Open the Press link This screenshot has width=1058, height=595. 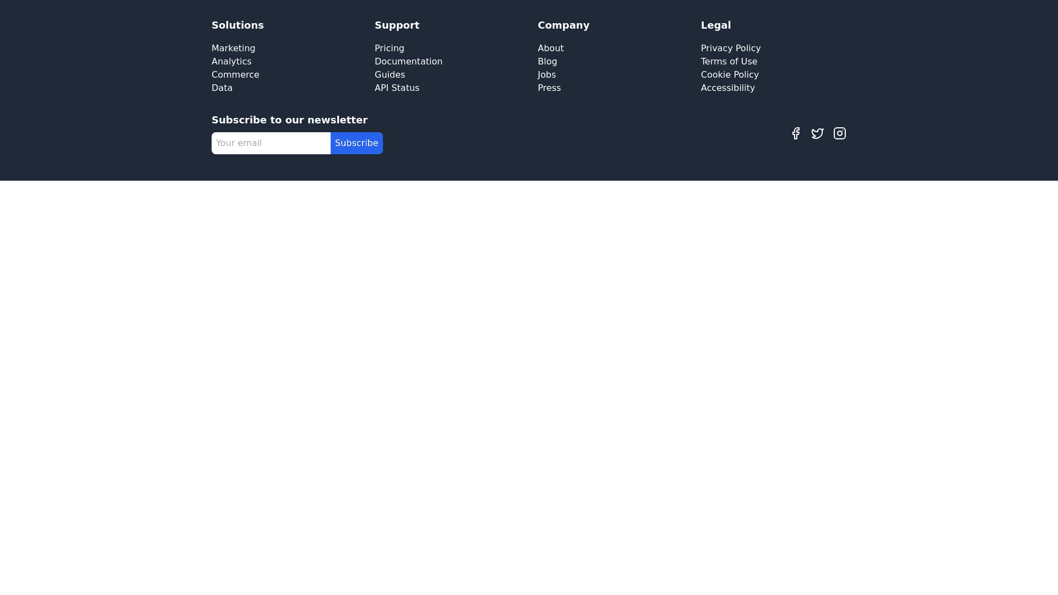click(549, 88)
